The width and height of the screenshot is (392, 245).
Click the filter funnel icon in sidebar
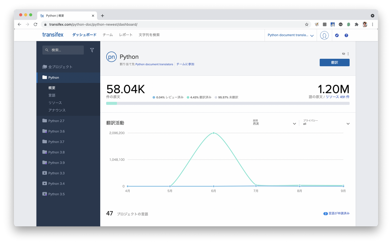(x=92, y=50)
